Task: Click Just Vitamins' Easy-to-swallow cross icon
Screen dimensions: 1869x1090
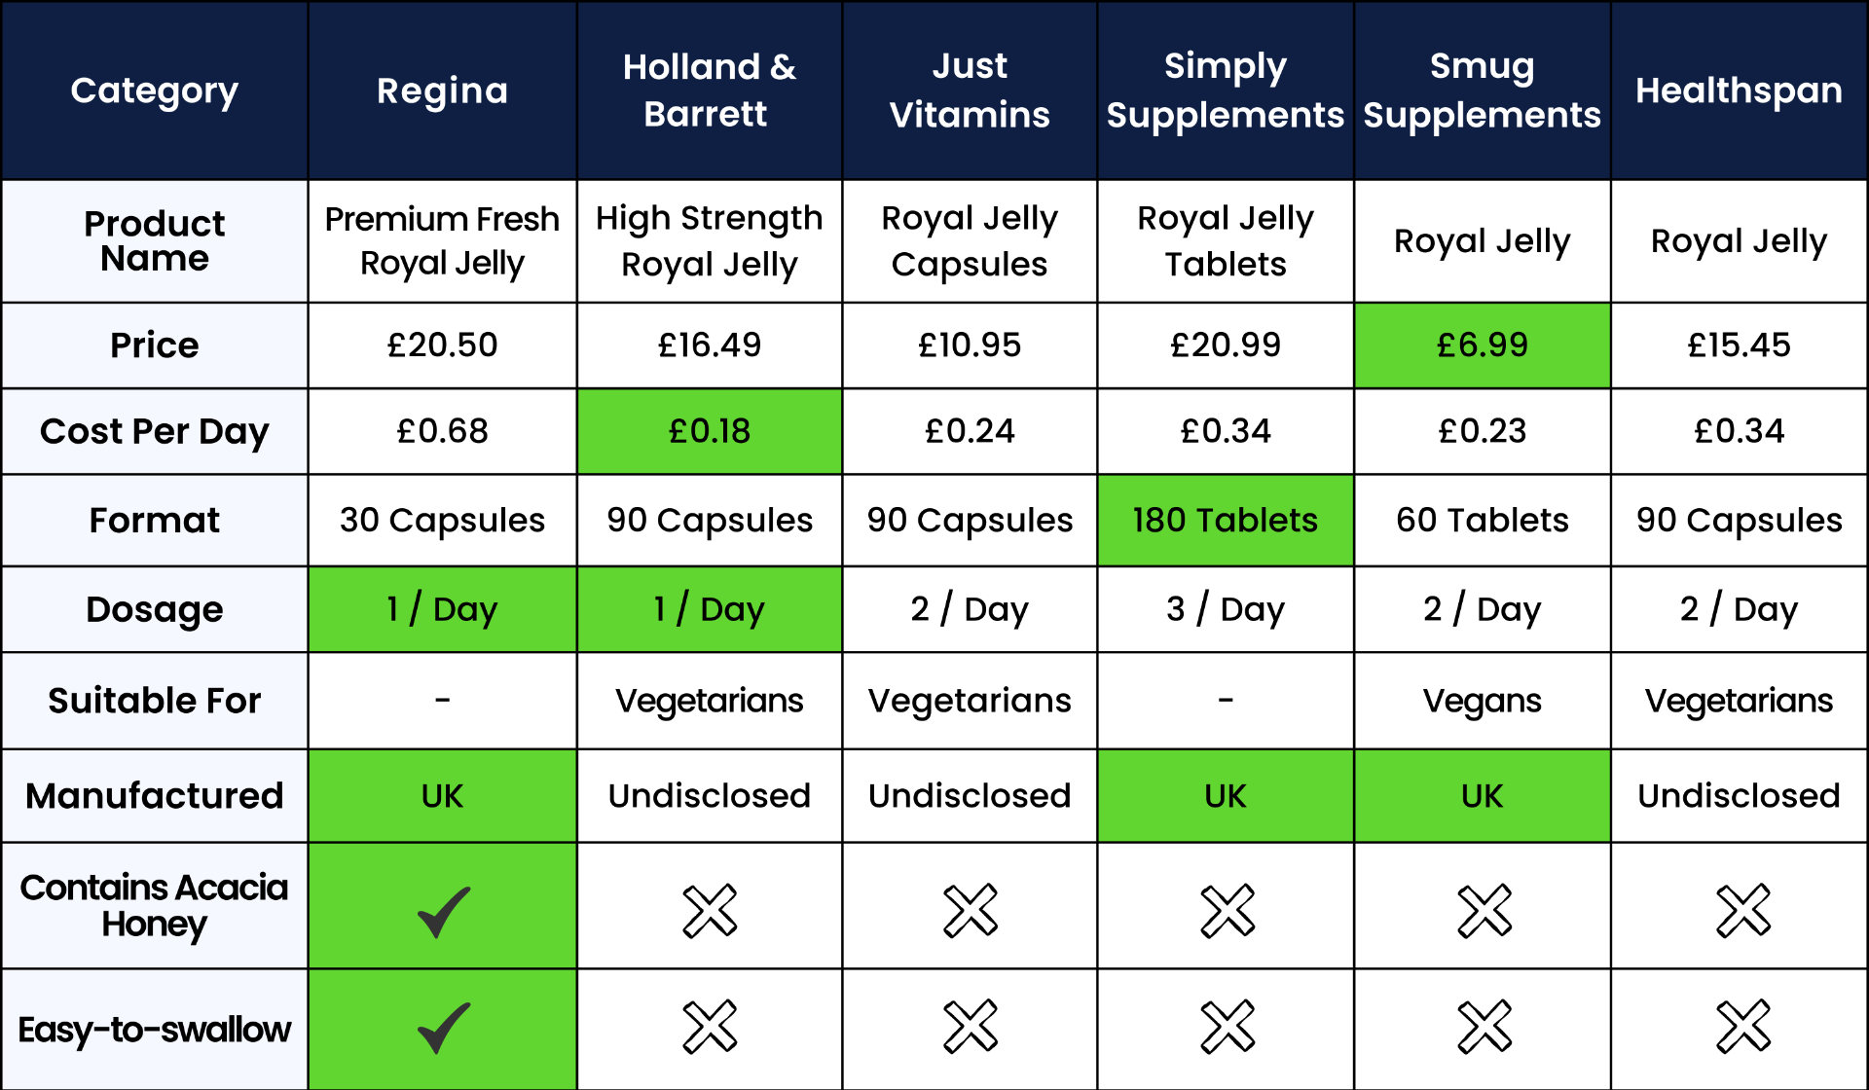Action: (971, 1027)
